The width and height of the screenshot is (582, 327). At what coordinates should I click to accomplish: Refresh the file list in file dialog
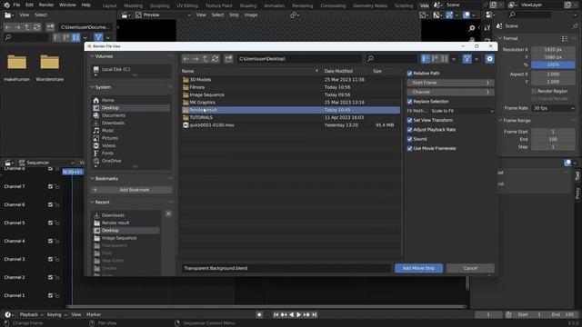[x=215, y=59]
